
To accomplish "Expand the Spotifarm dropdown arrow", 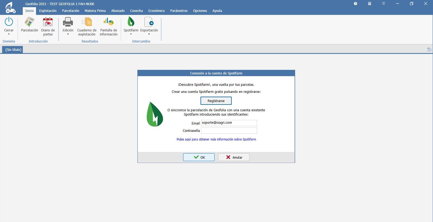I will [x=131, y=34].
